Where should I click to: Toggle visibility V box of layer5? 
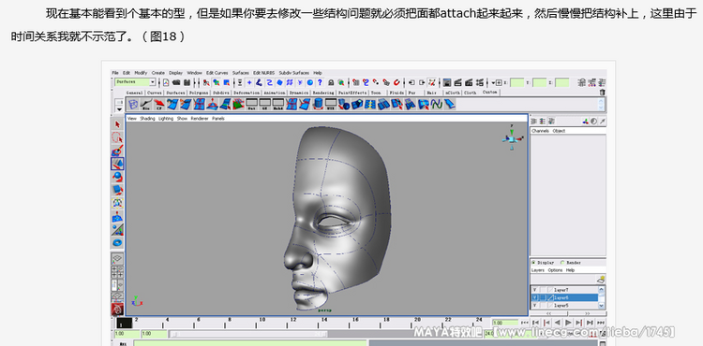pos(534,305)
